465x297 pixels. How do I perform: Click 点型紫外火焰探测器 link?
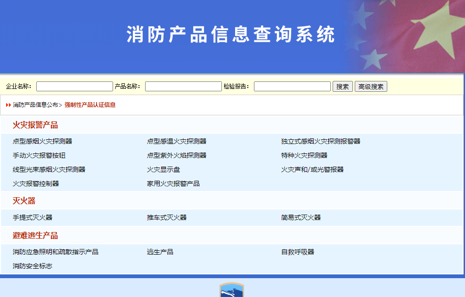(177, 155)
